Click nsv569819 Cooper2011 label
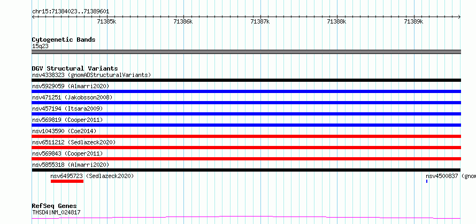This screenshot has height=224, width=476. [x=67, y=120]
